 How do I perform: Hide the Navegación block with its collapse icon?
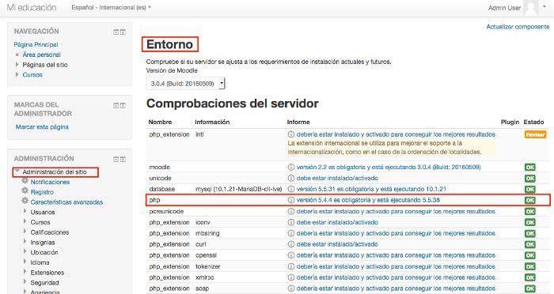pyautogui.click(x=116, y=32)
